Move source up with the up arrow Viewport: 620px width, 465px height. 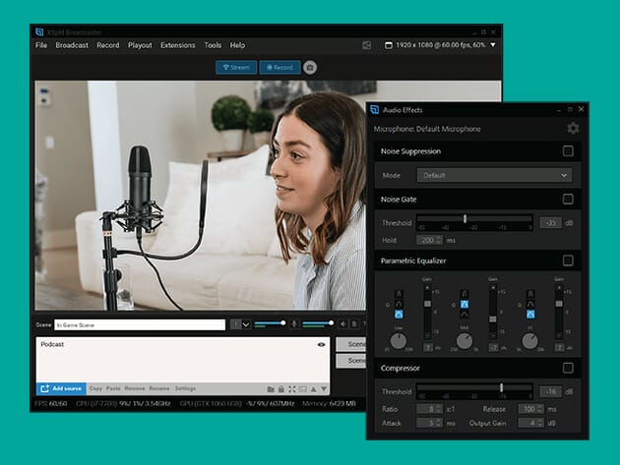[x=314, y=389]
